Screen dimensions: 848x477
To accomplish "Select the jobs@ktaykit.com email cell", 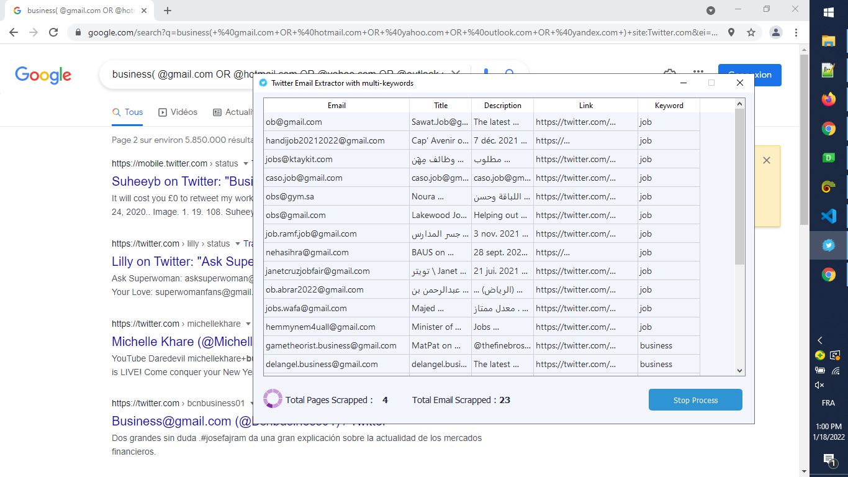I will coord(336,159).
